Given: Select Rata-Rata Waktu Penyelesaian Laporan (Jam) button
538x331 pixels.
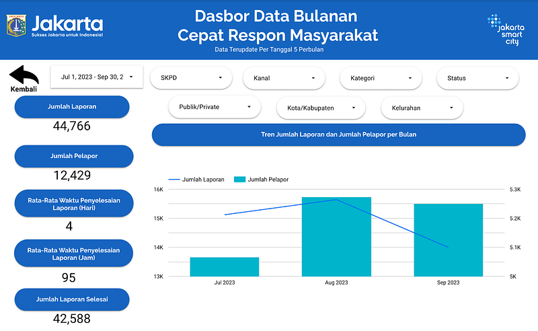Looking at the screenshot, I should coord(73,254).
